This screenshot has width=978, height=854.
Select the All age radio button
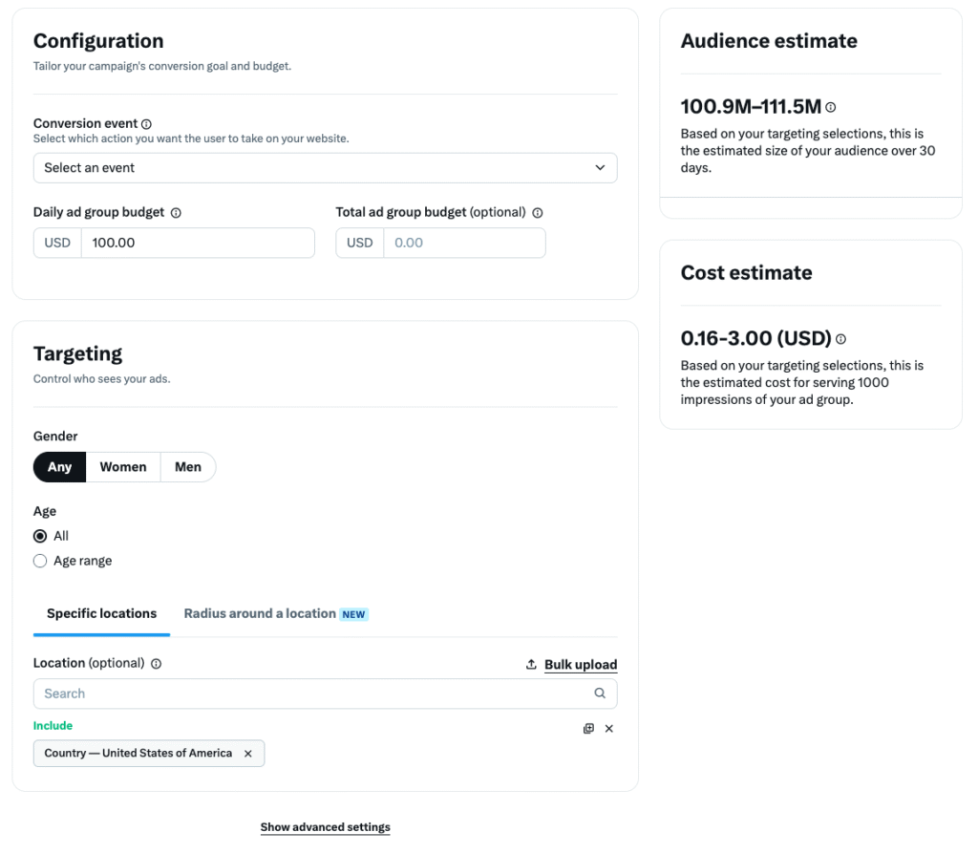coord(40,536)
